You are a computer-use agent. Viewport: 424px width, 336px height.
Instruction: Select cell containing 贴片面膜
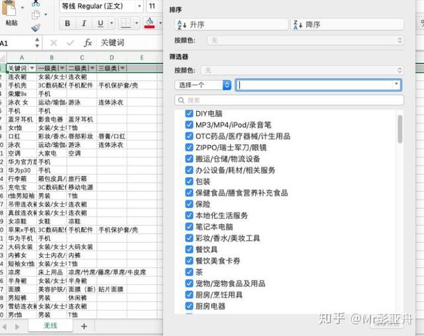[112, 289]
